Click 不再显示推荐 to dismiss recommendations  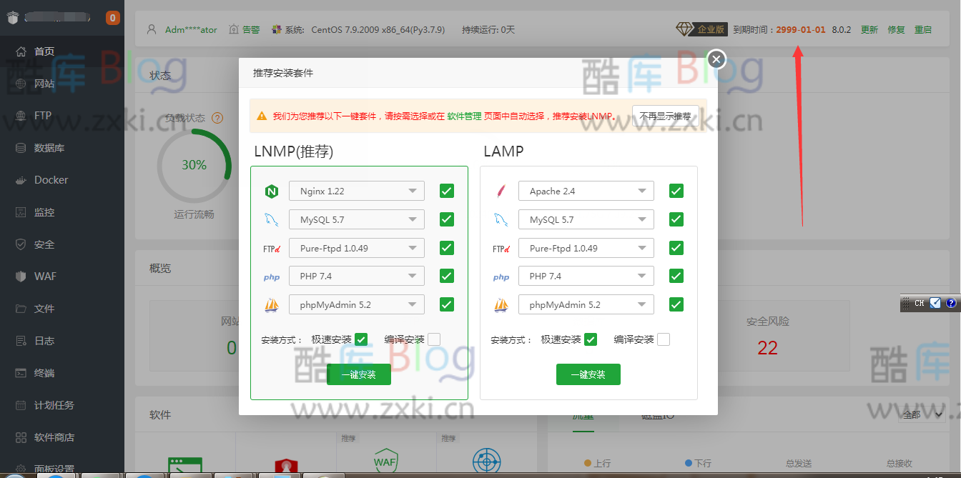click(664, 115)
